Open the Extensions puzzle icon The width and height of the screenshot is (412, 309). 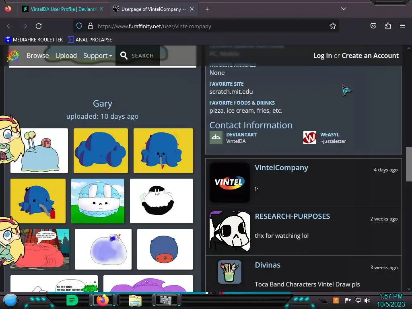(x=388, y=26)
